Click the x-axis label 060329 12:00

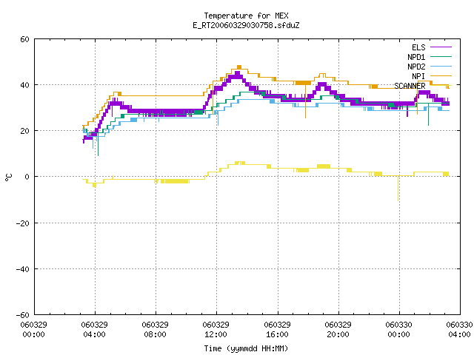pyautogui.click(x=216, y=330)
